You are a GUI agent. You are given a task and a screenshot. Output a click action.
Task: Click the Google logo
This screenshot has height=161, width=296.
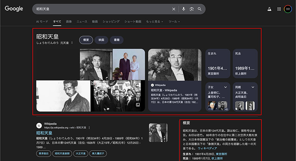(x=14, y=9)
